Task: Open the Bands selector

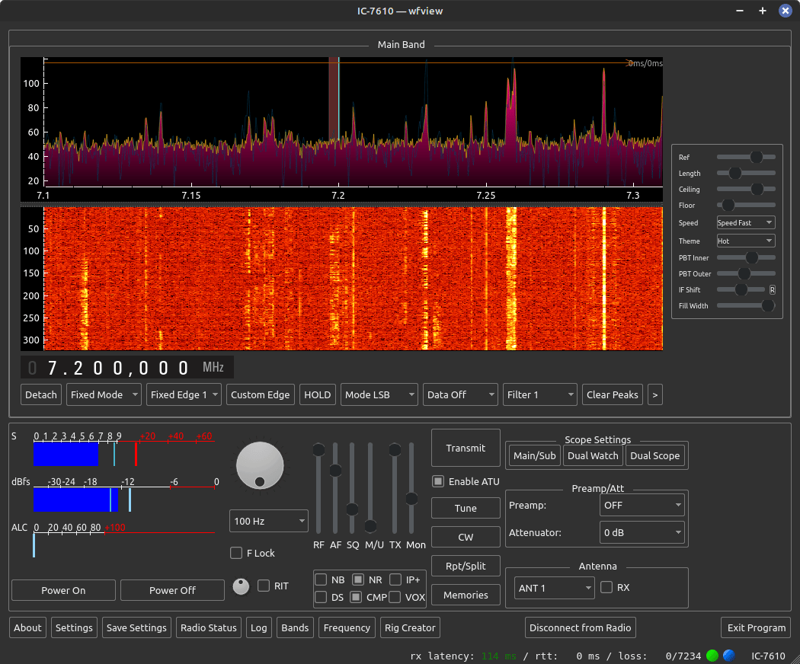Action: [x=295, y=627]
